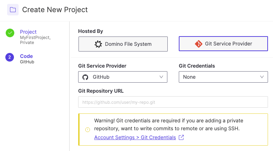Open Account Settings > Git Credentials link
Viewport: 273px width, 151px height.
tap(135, 137)
